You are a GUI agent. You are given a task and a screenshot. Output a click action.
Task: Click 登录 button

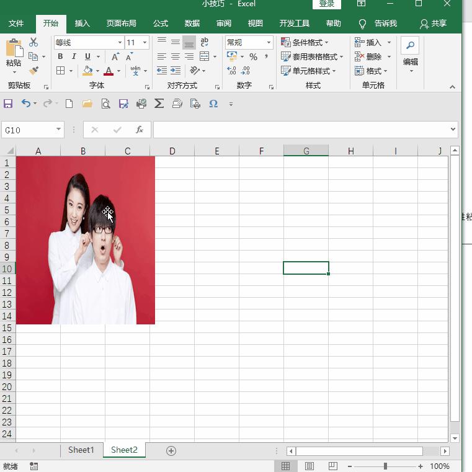pyautogui.click(x=327, y=4)
